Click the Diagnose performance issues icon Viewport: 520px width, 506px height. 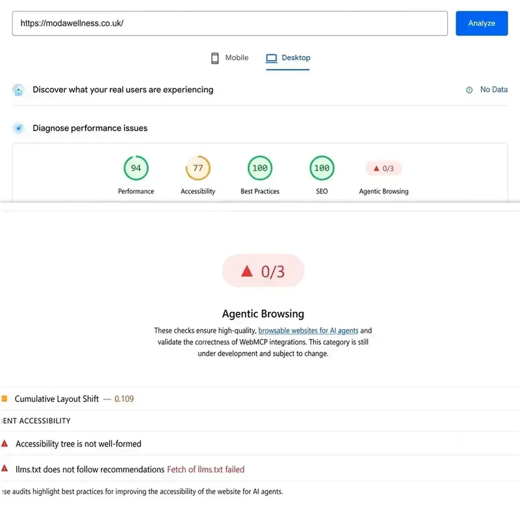pyautogui.click(x=19, y=128)
